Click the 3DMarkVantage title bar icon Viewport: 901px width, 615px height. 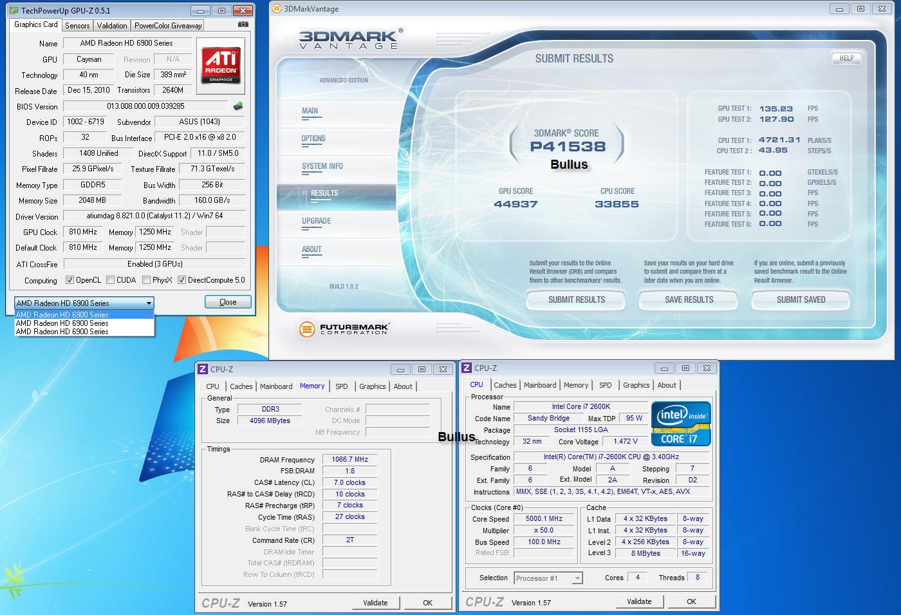pos(277,9)
